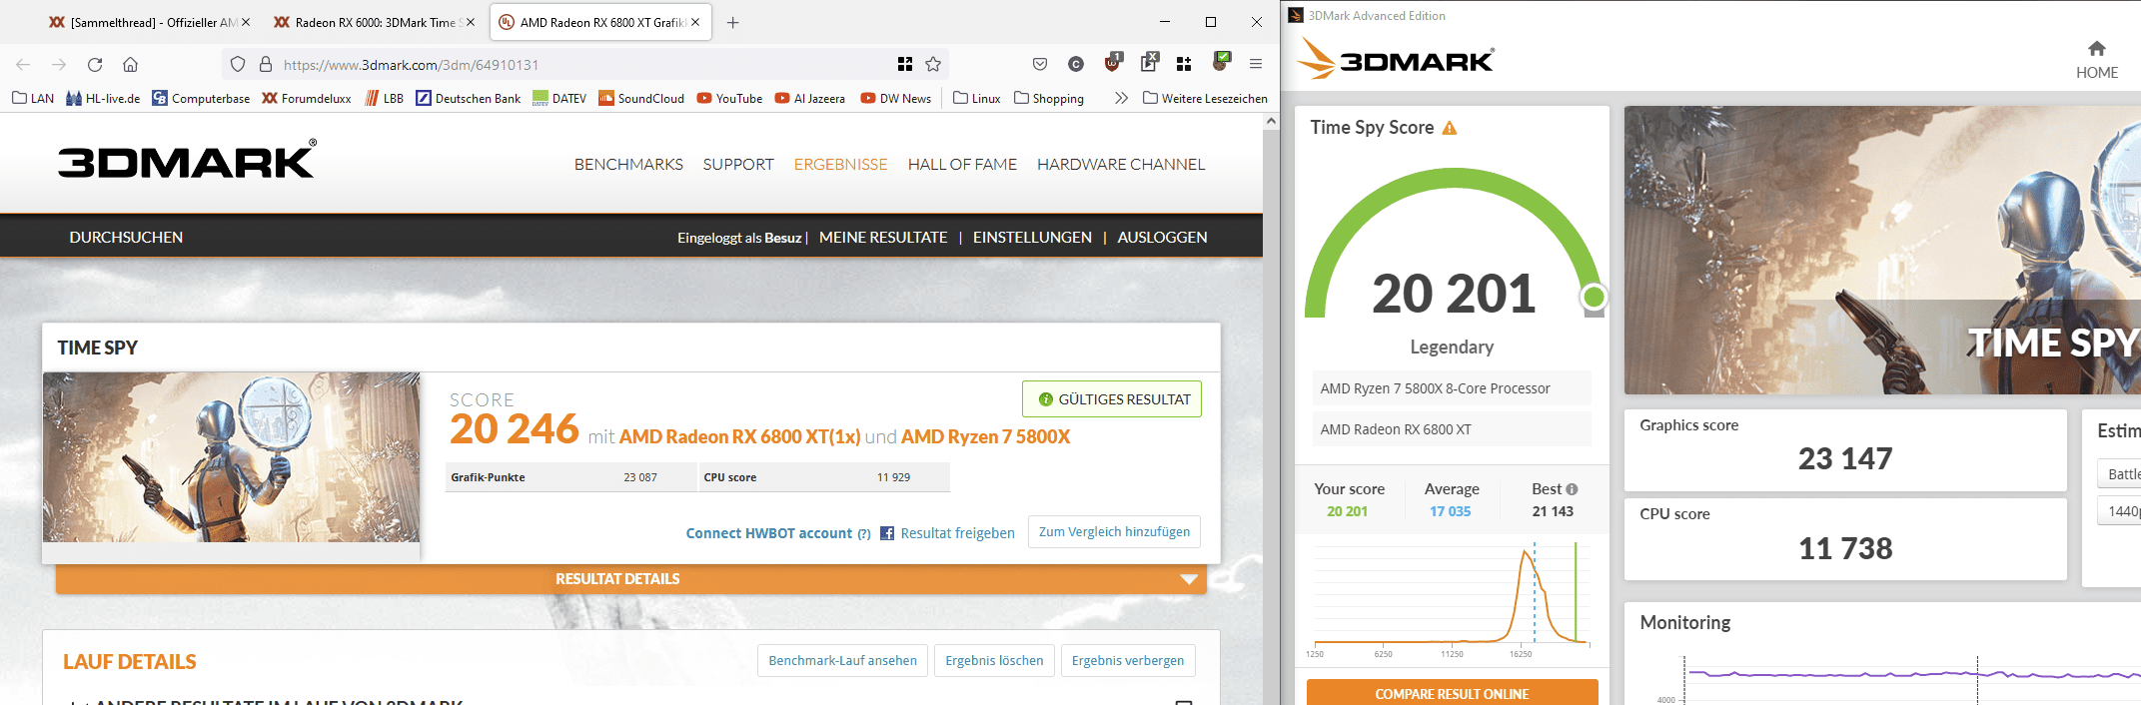
Task: Open the Firefox home page icon
Action: 130,64
